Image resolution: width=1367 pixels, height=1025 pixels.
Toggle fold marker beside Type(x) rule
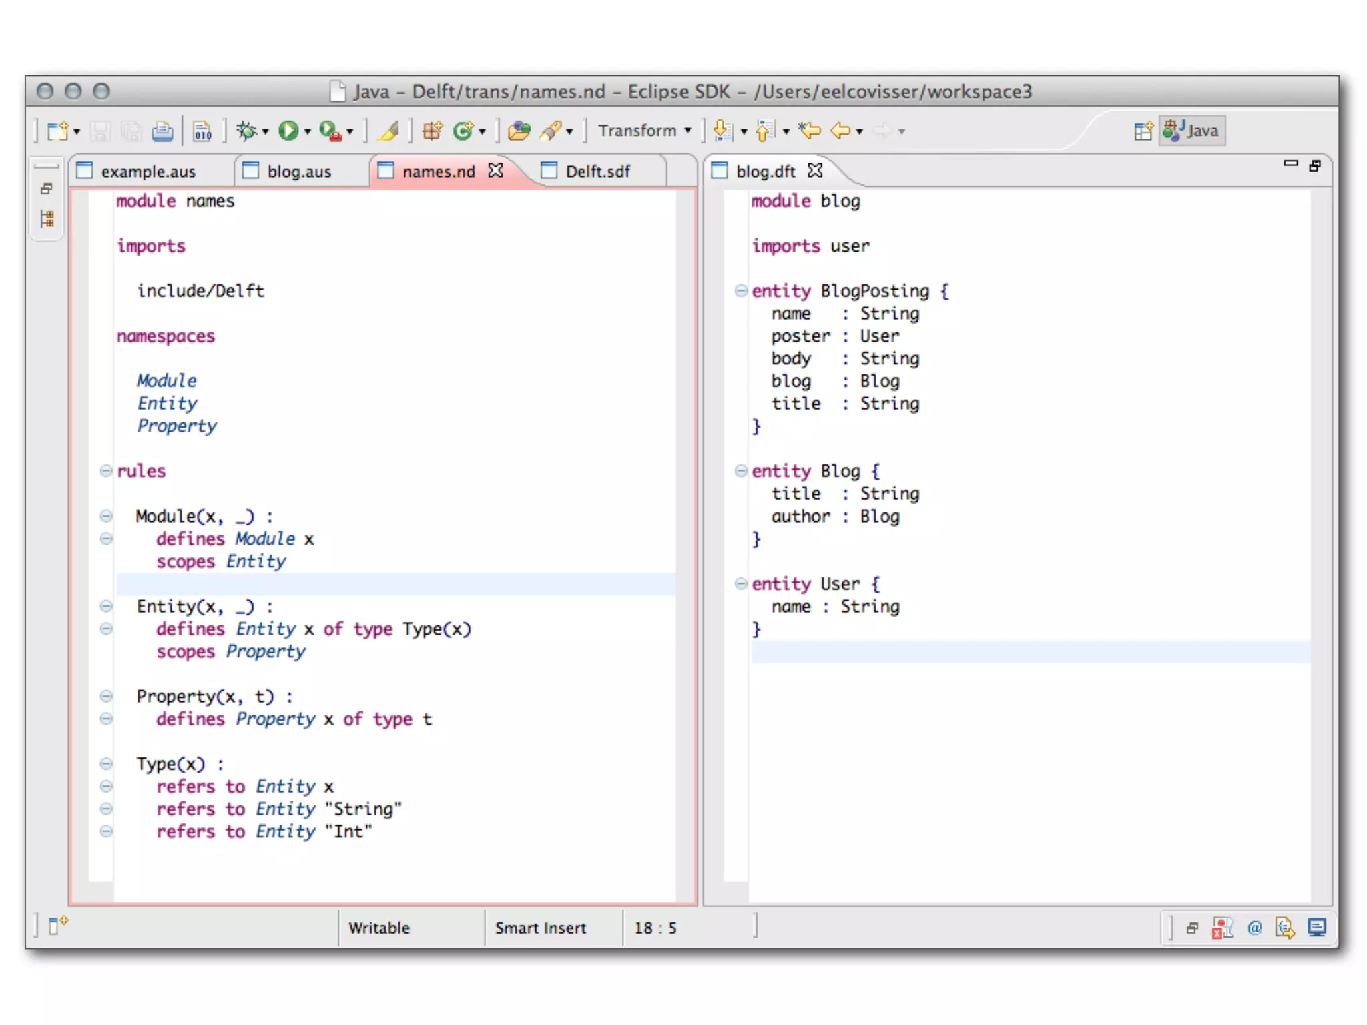coord(105,763)
